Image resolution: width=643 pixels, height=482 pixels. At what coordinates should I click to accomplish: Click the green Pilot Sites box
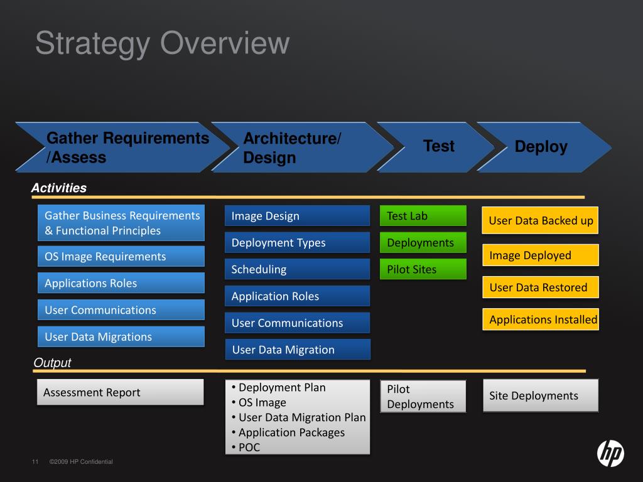423,269
